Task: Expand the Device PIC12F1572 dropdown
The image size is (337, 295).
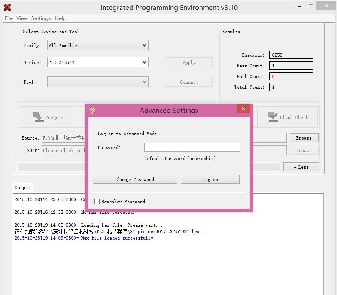Action: click(x=144, y=62)
